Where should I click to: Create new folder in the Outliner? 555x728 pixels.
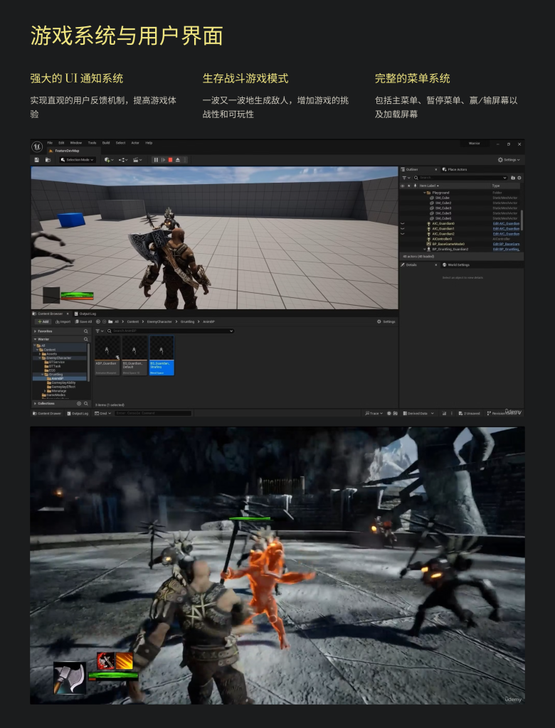pos(513,178)
